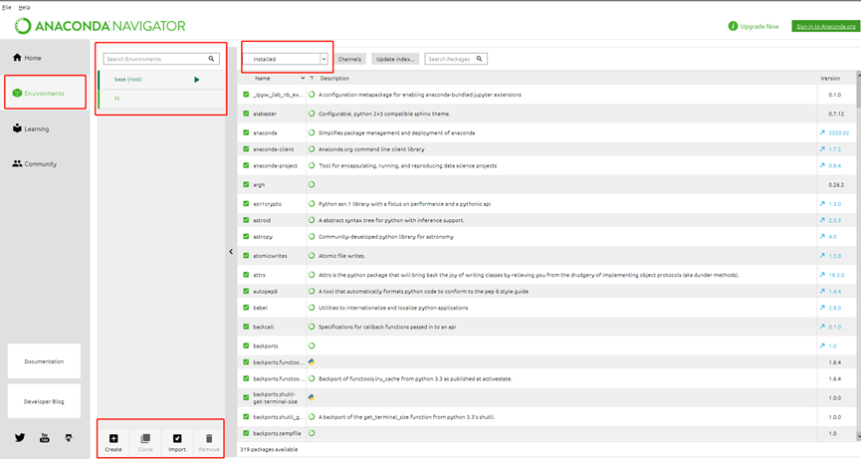Image resolution: width=861 pixels, height=459 pixels.
Task: Open the File menu
Action: click(7, 7)
